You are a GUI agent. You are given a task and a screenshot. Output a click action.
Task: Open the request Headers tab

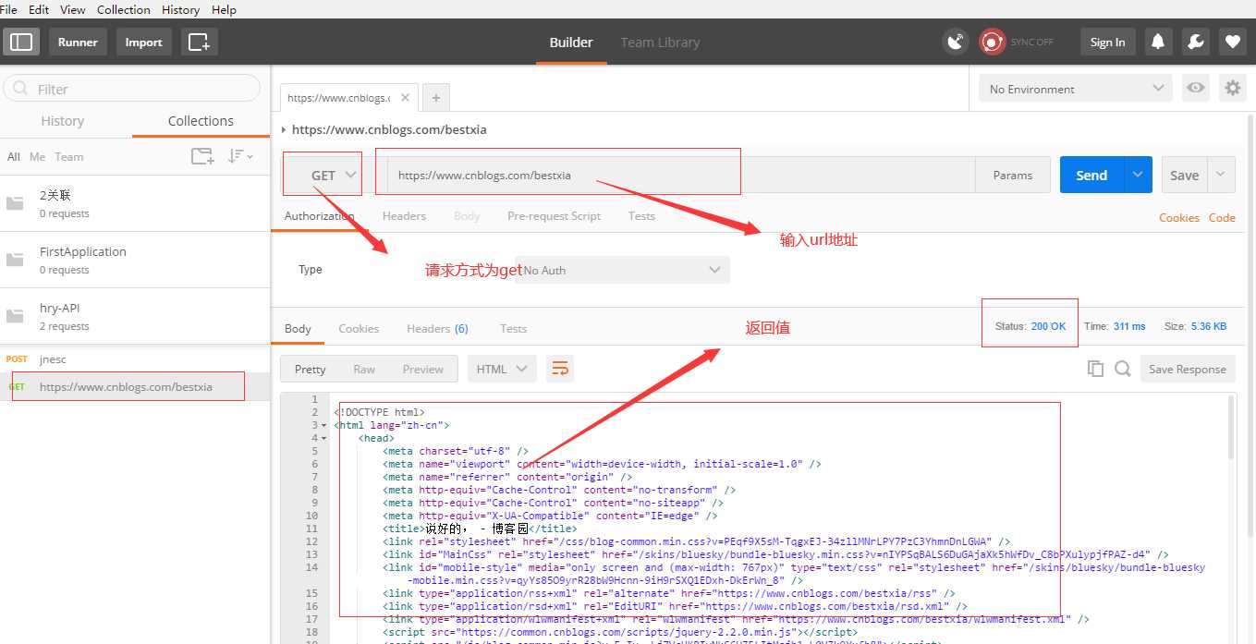pos(404,215)
